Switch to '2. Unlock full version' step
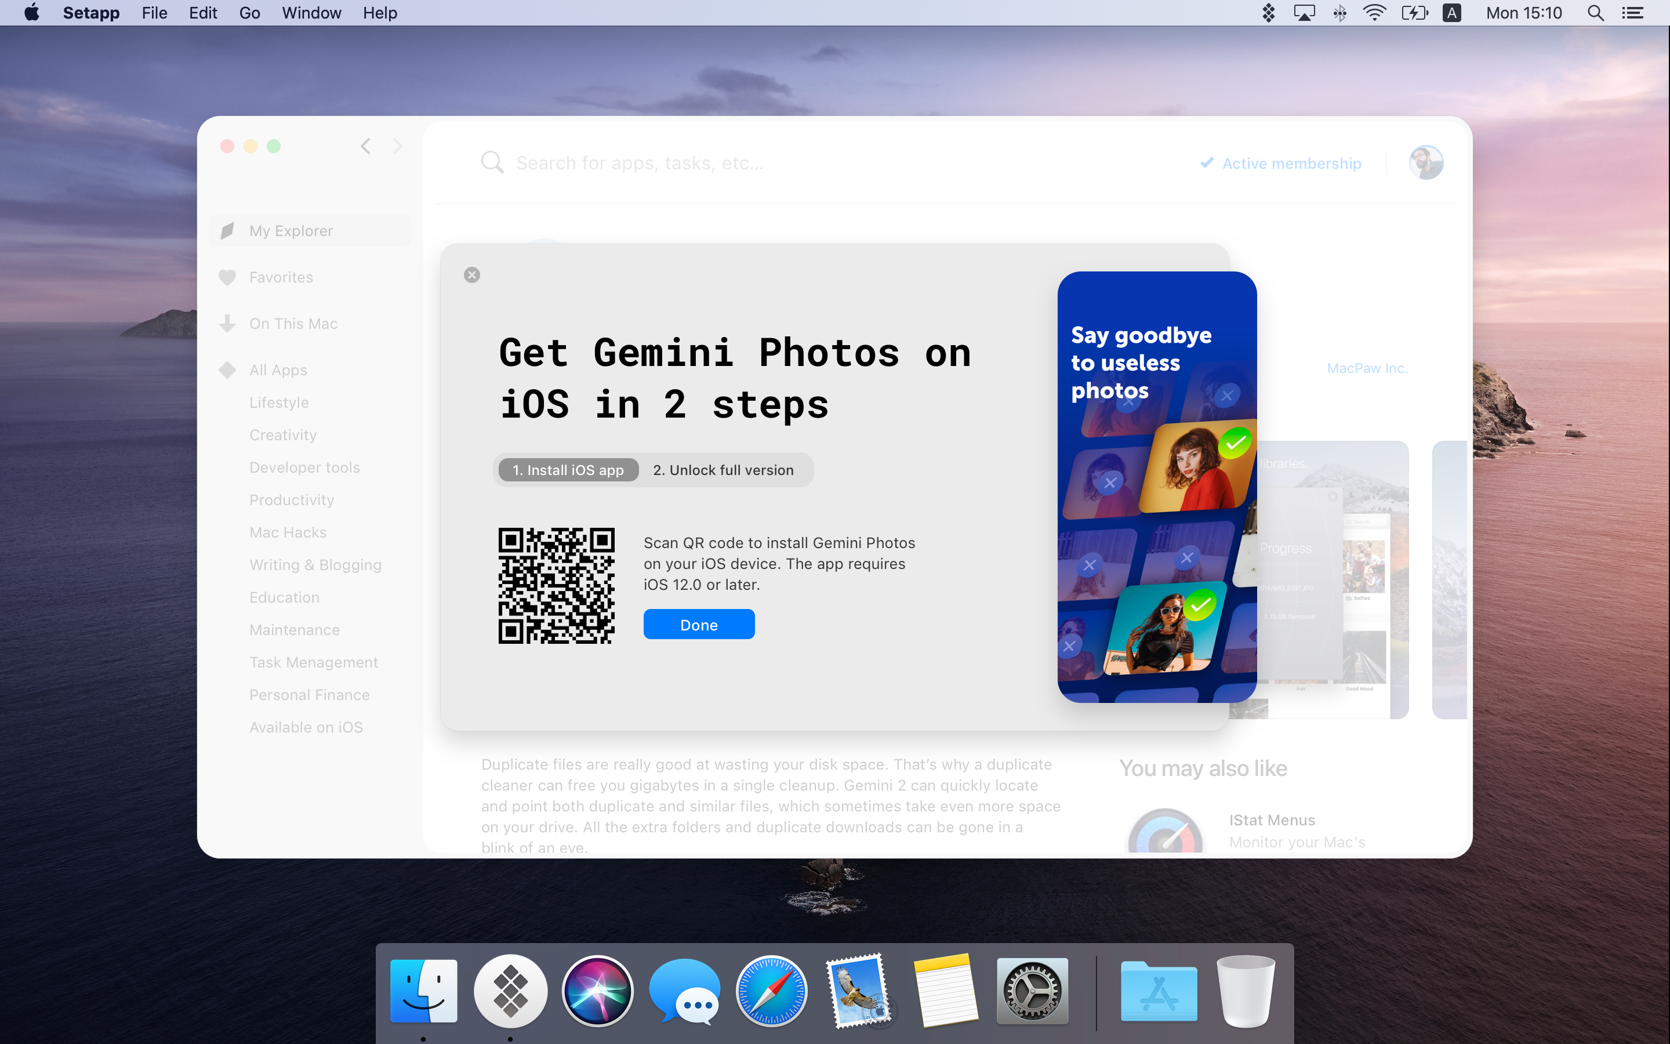The image size is (1670, 1044). pyautogui.click(x=723, y=470)
